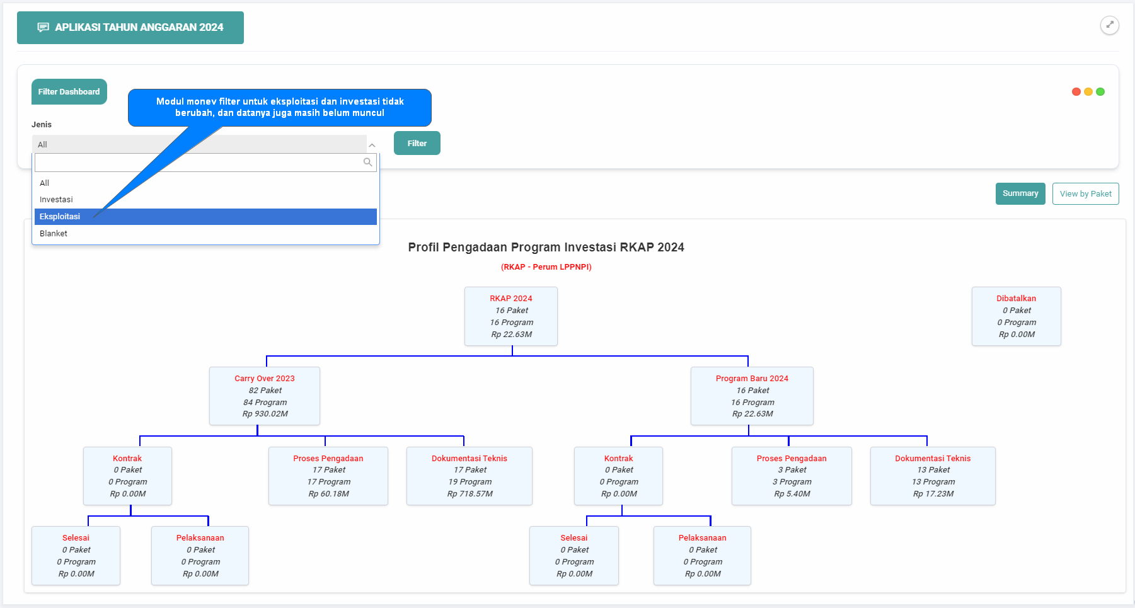Click the Dibatalkan summary box
The width and height of the screenshot is (1135, 608).
click(x=1016, y=316)
